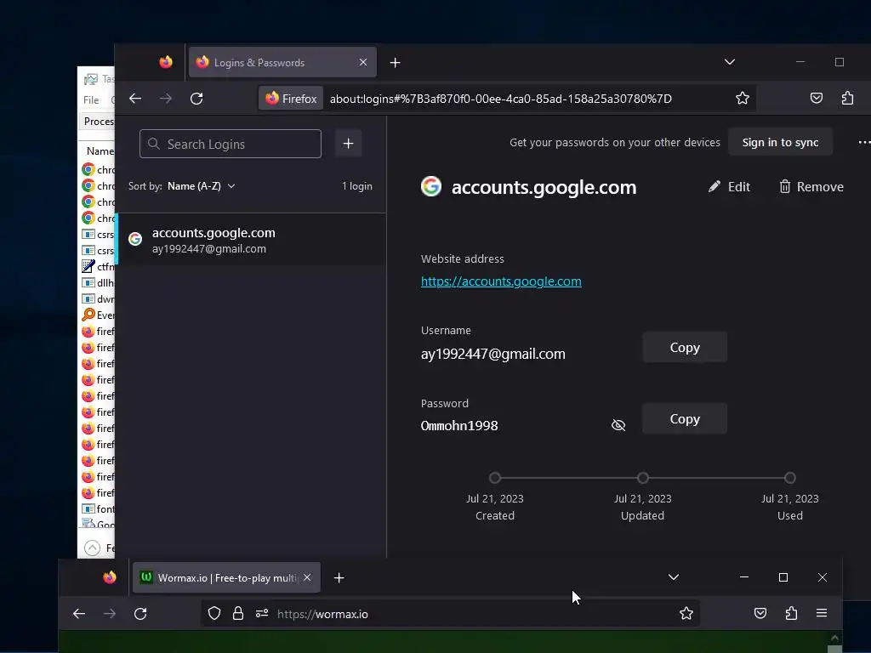Open Sort by Name (A-Z) dropdown
871x653 pixels.
pyautogui.click(x=201, y=186)
